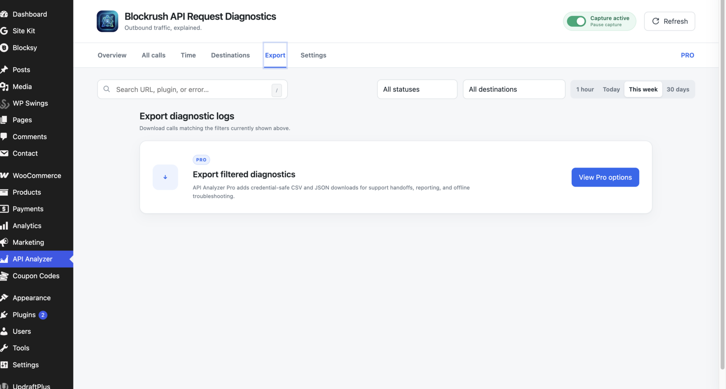Click the PRO link at top right

(687, 55)
